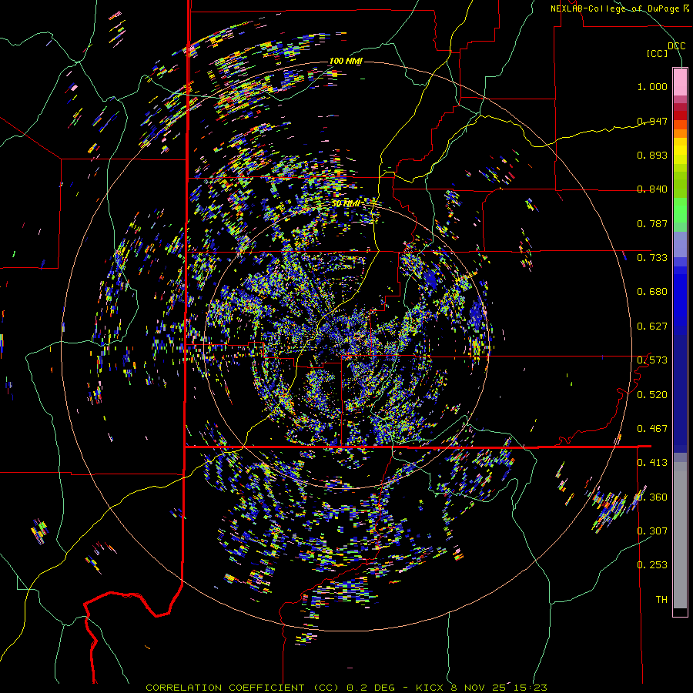693x693 pixels.
Task: Click the 0.947 scale value
Action: tap(652, 121)
